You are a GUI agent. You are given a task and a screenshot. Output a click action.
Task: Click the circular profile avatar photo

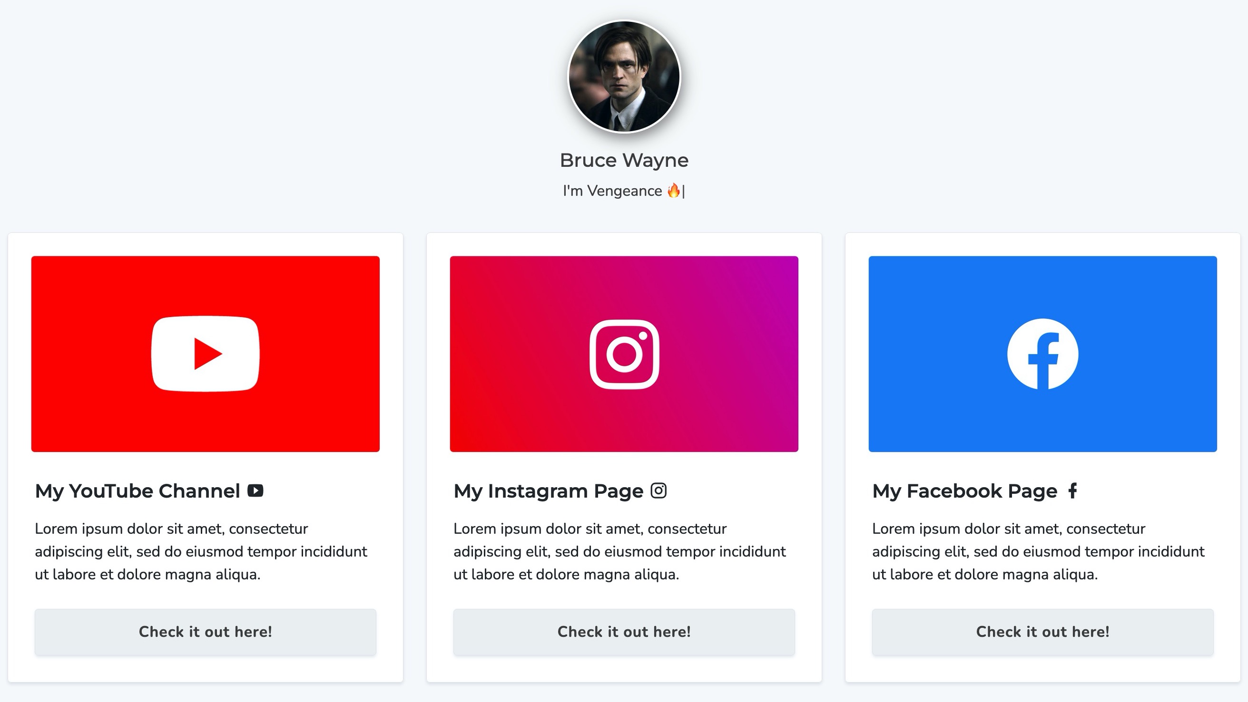(624, 77)
